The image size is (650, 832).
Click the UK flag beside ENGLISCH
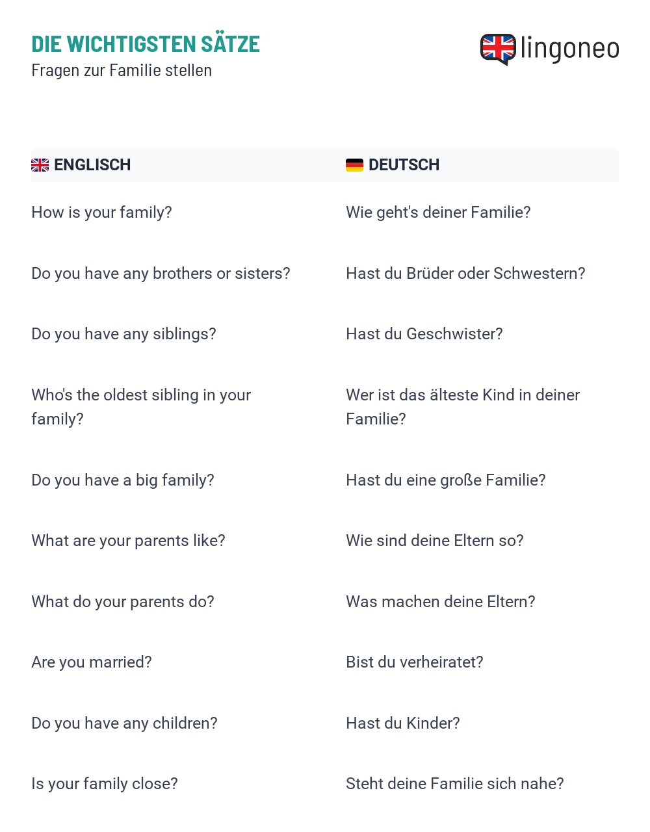pyautogui.click(x=40, y=165)
